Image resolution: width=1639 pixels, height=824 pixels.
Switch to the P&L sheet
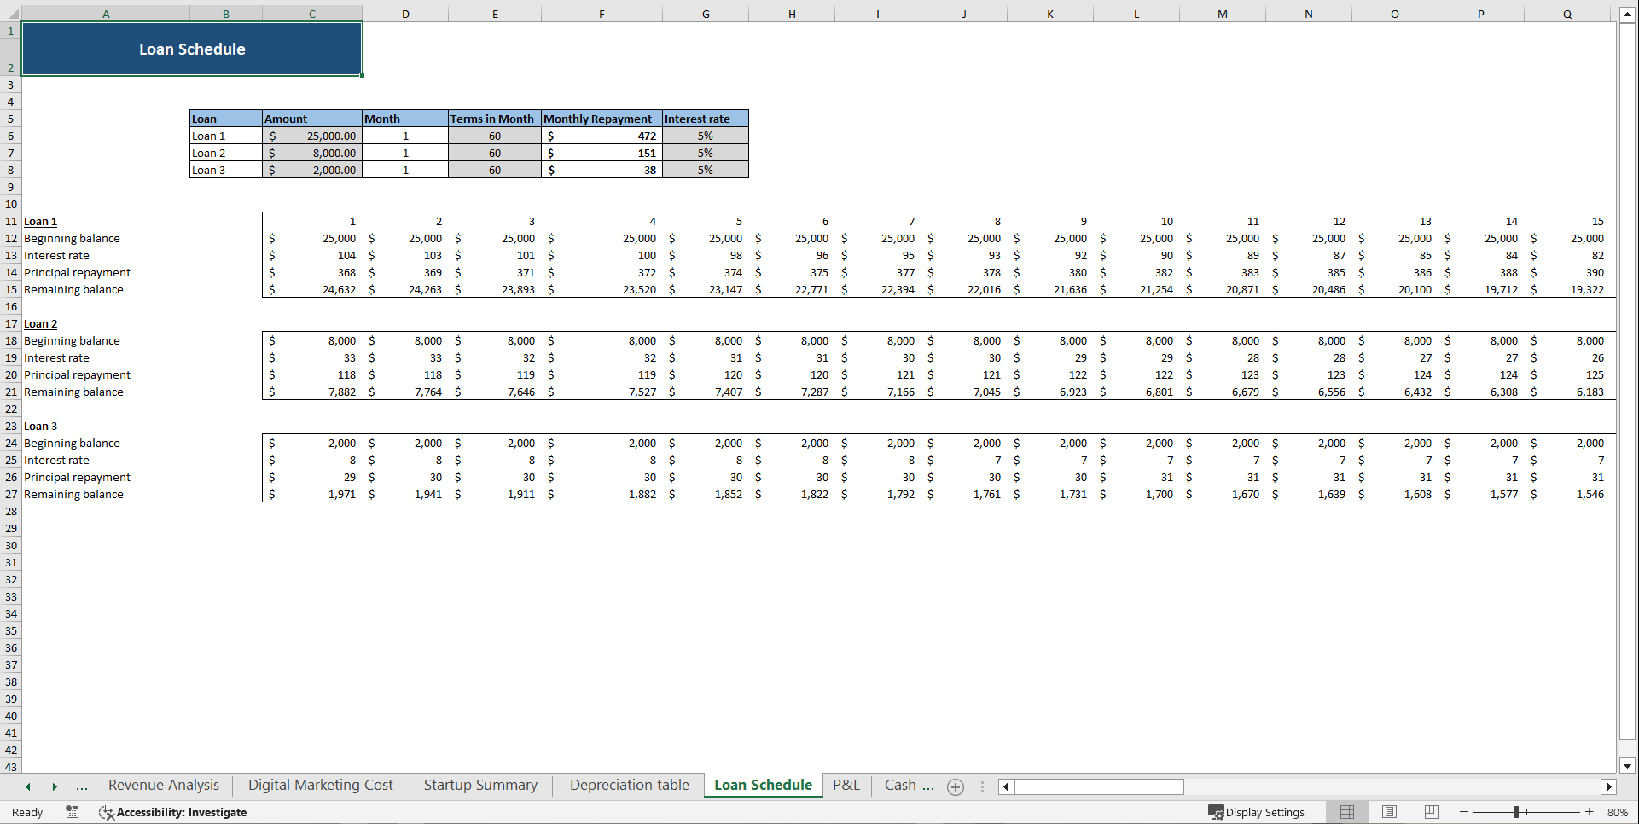[x=846, y=785]
